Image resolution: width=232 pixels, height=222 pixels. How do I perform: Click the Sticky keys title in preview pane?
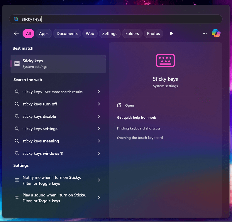165,79
